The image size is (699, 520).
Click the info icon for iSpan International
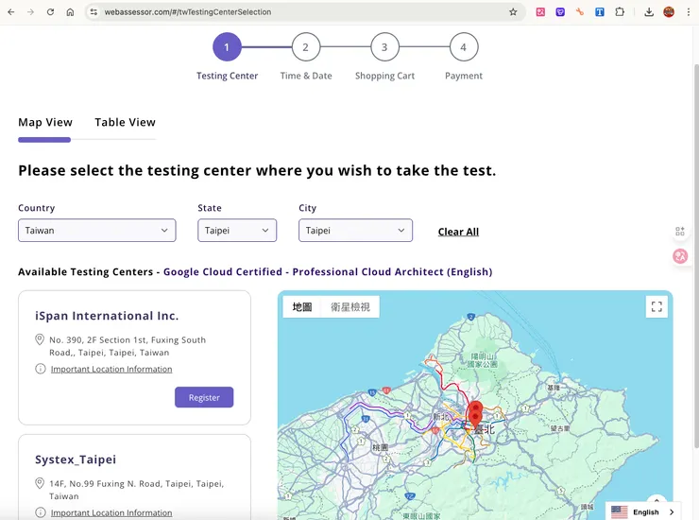click(41, 369)
